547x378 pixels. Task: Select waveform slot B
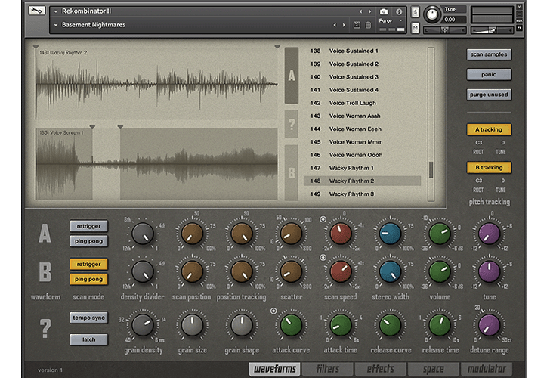[x=292, y=173]
